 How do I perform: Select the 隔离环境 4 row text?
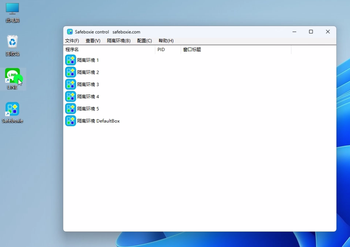pyautogui.click(x=88, y=96)
